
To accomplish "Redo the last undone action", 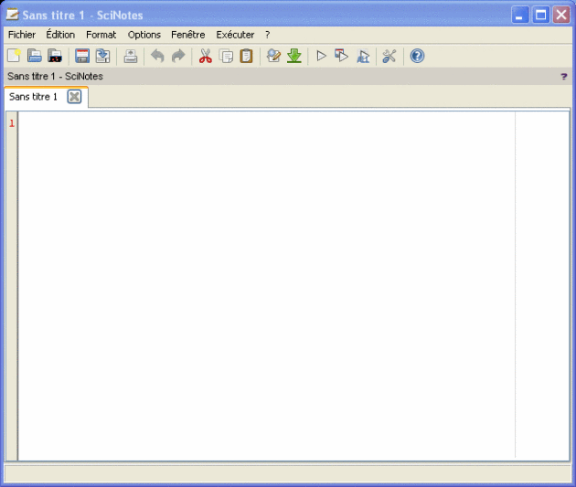I will [x=178, y=56].
